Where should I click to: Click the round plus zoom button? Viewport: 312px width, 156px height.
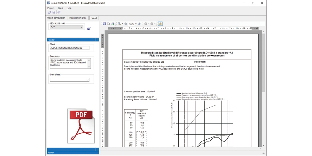139,24
